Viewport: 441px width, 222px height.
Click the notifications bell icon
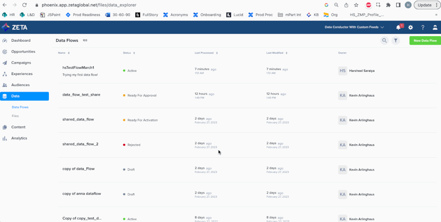point(398,28)
